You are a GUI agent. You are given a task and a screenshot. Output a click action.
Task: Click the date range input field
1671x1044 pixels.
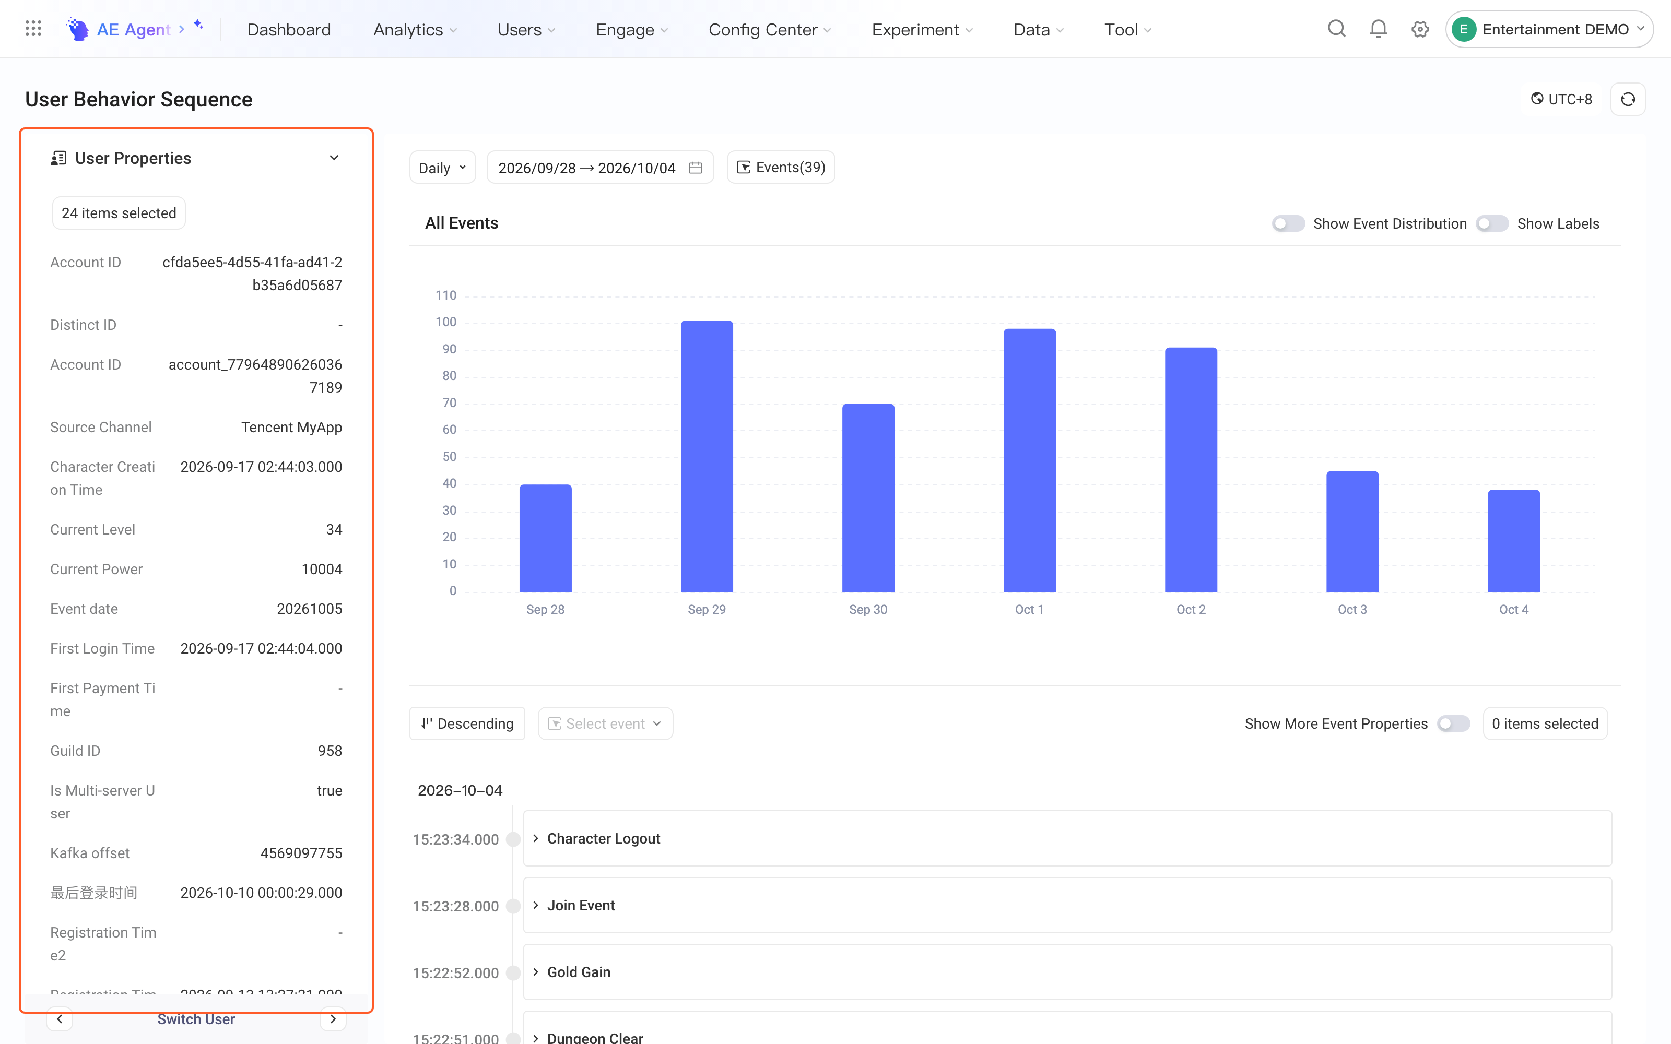pyautogui.click(x=600, y=168)
